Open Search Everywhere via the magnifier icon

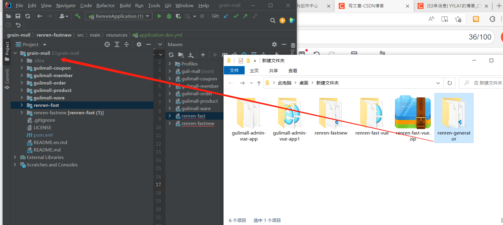[x=273, y=21]
